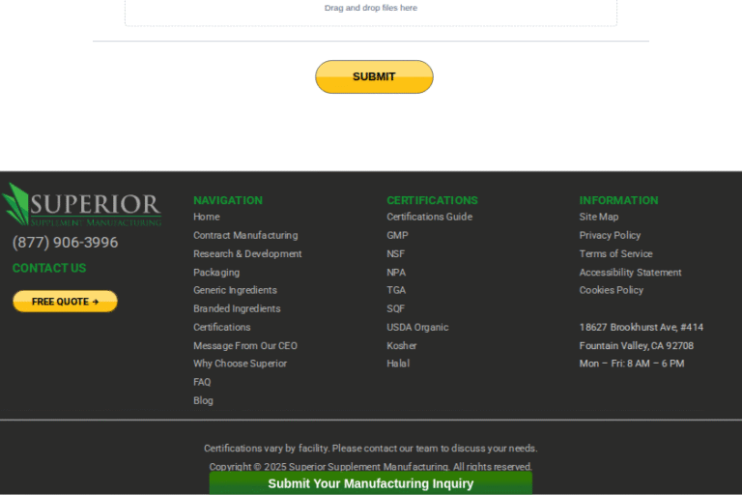This screenshot has width=742, height=495.
Task: Go to Home in footer navigation
Action: click(x=206, y=217)
